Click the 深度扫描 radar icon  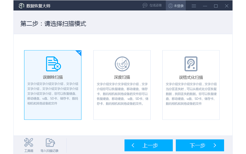point(122,64)
